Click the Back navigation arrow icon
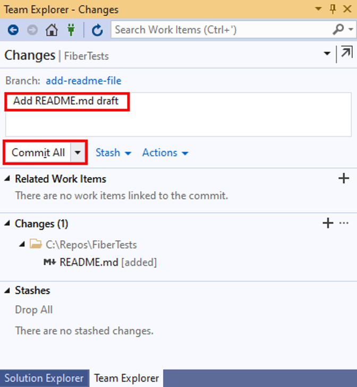357x387 pixels. coord(13,30)
